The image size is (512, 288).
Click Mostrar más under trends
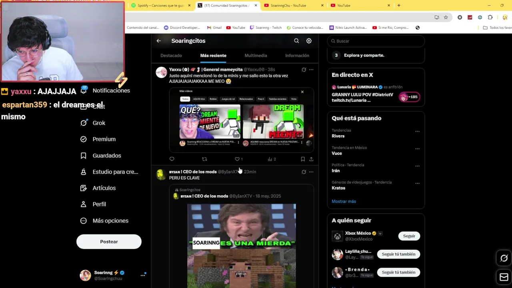click(x=344, y=201)
